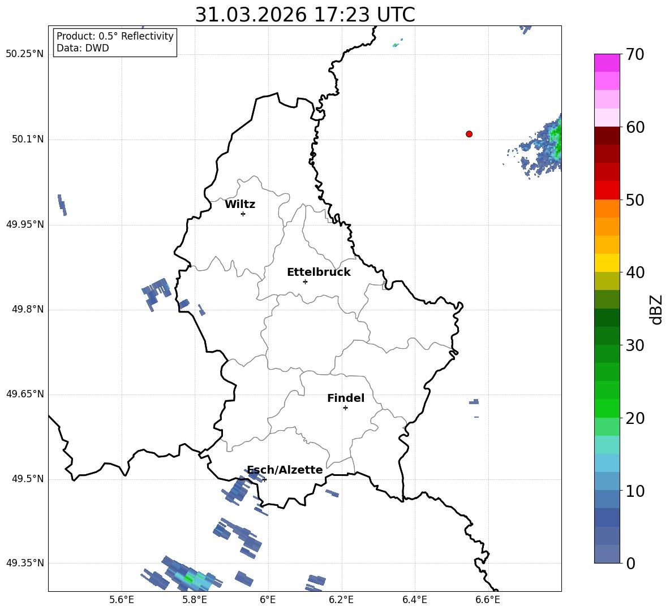Click the 49.8°N latitude label
This screenshot has height=611, width=670.
[x=28, y=309]
